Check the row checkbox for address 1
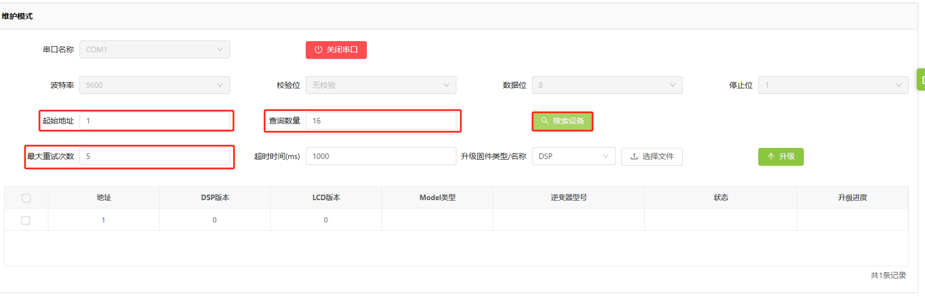Viewport: 925px width, 298px height. click(x=26, y=220)
